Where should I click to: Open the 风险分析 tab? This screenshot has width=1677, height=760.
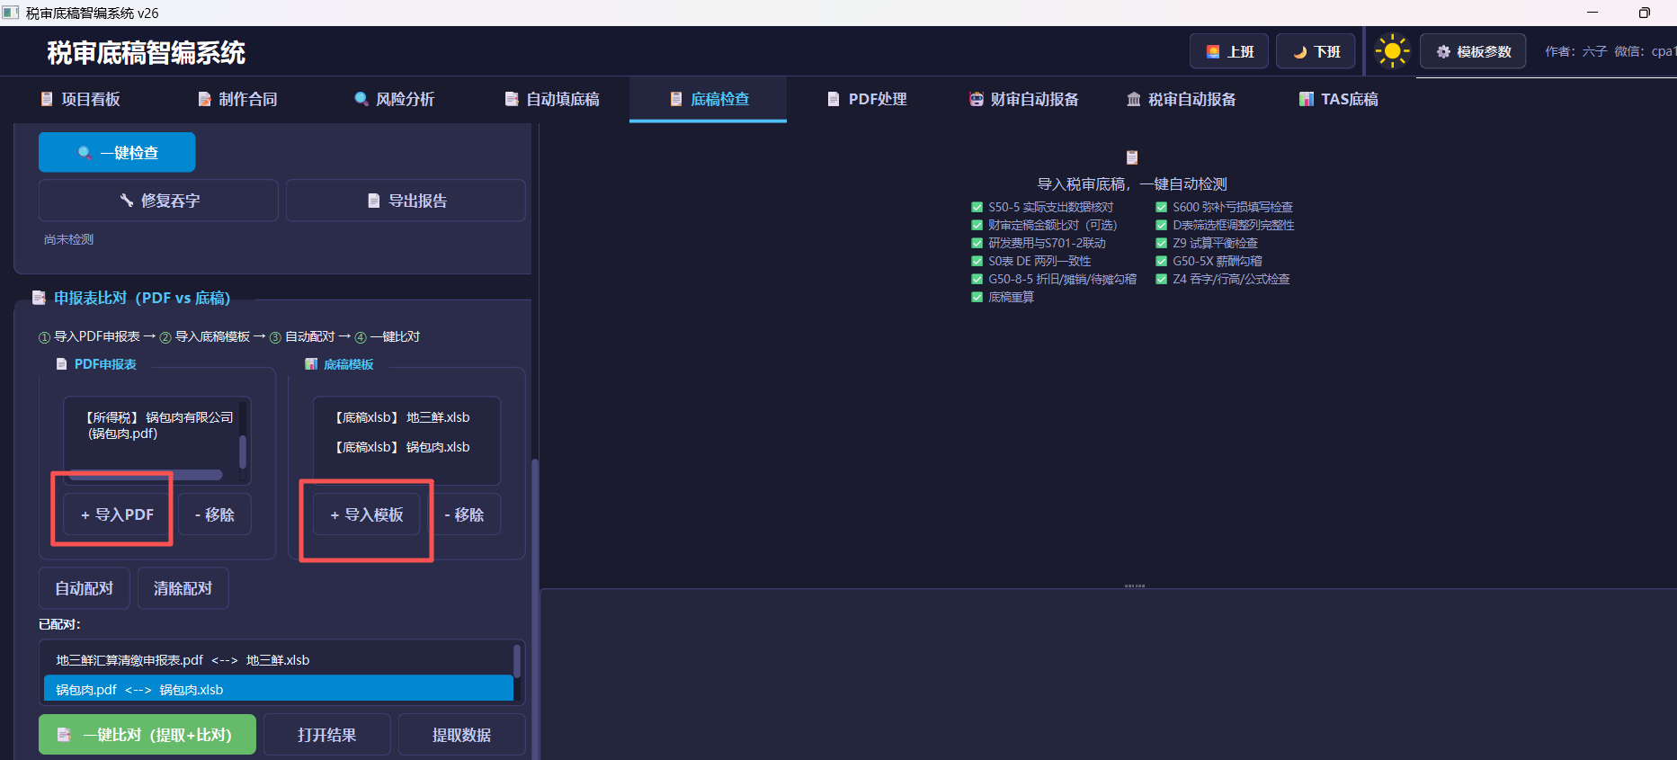(394, 99)
